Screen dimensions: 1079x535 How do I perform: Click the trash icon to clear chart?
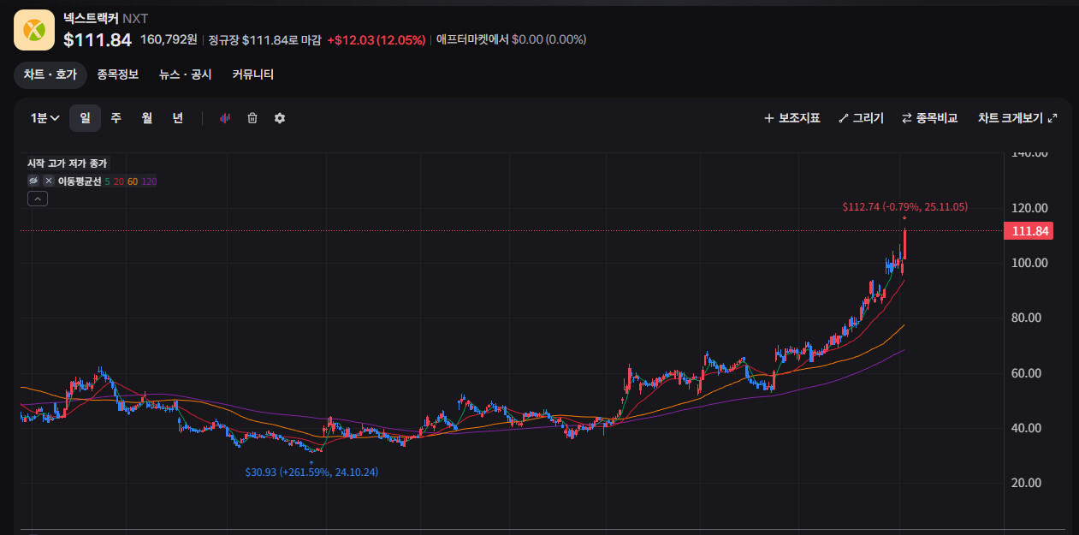[x=252, y=118]
